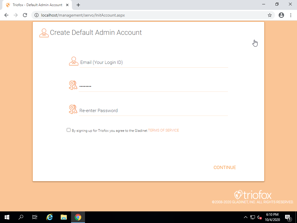Select the Triofox - Default Admin Account tab
This screenshot has width=297, height=223.
coord(37,5)
